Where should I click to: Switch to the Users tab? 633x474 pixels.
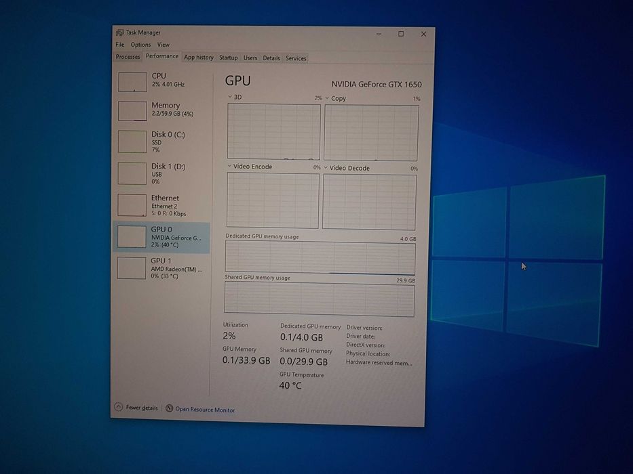pyautogui.click(x=250, y=58)
